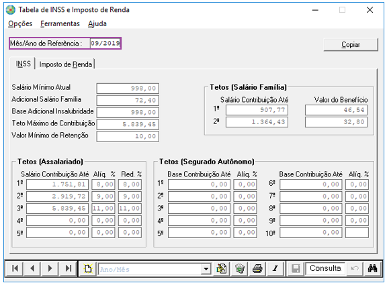Open the Ferramentas menu
Screen dimensions: 387x285
(x=60, y=23)
